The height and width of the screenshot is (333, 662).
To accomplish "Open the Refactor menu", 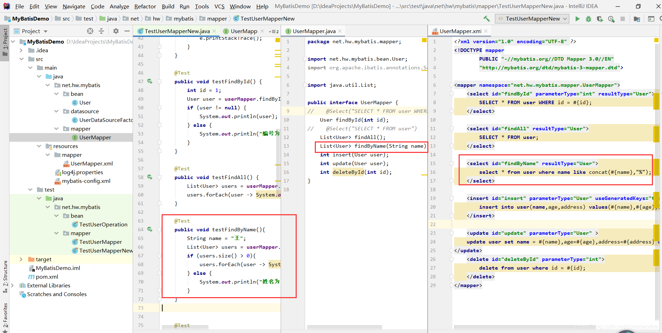I will click(x=145, y=6).
